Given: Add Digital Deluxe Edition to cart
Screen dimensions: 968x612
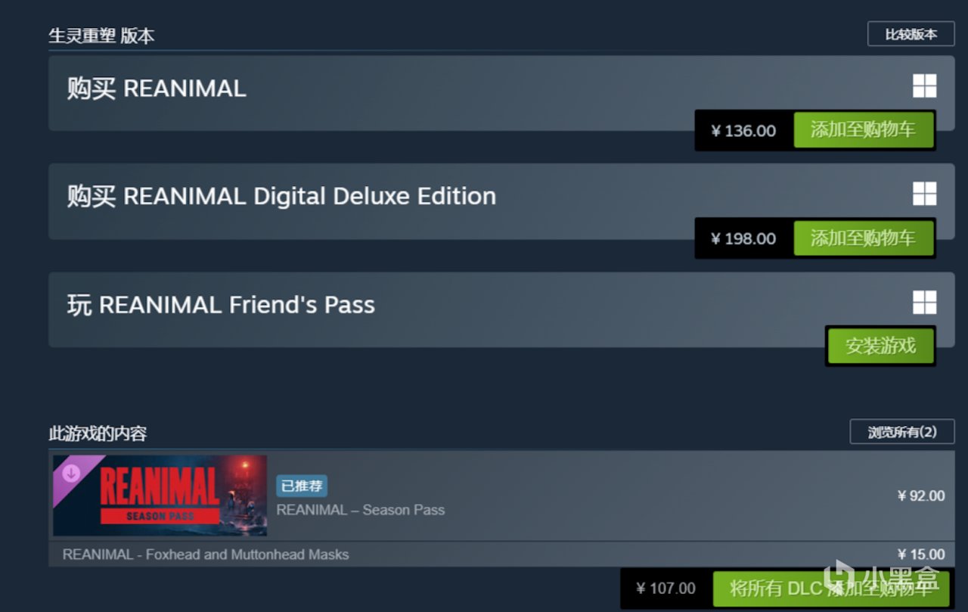Looking at the screenshot, I should (x=863, y=238).
